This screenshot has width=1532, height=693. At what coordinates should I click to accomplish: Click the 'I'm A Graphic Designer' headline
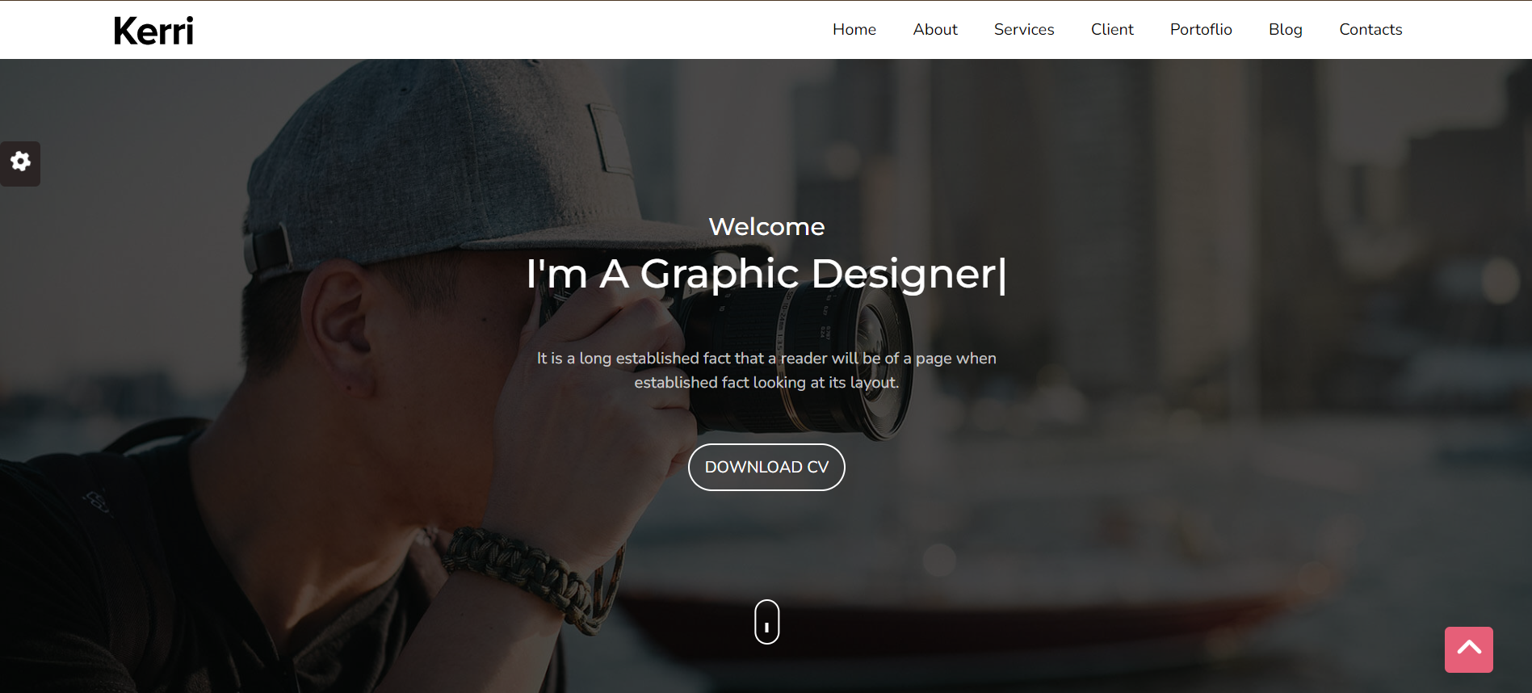(766, 274)
